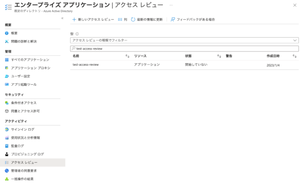Open the test-access-review row link
302x184 pixels.
coord(85,65)
